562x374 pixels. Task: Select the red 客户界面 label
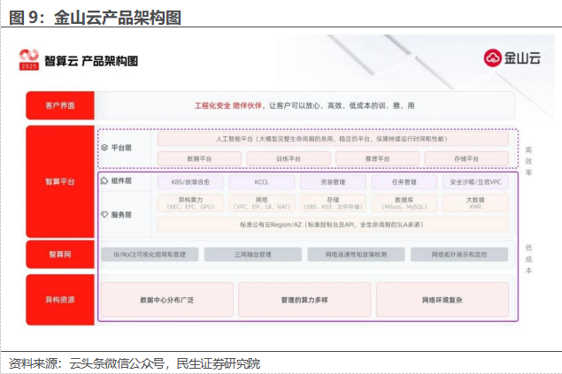click(x=60, y=105)
